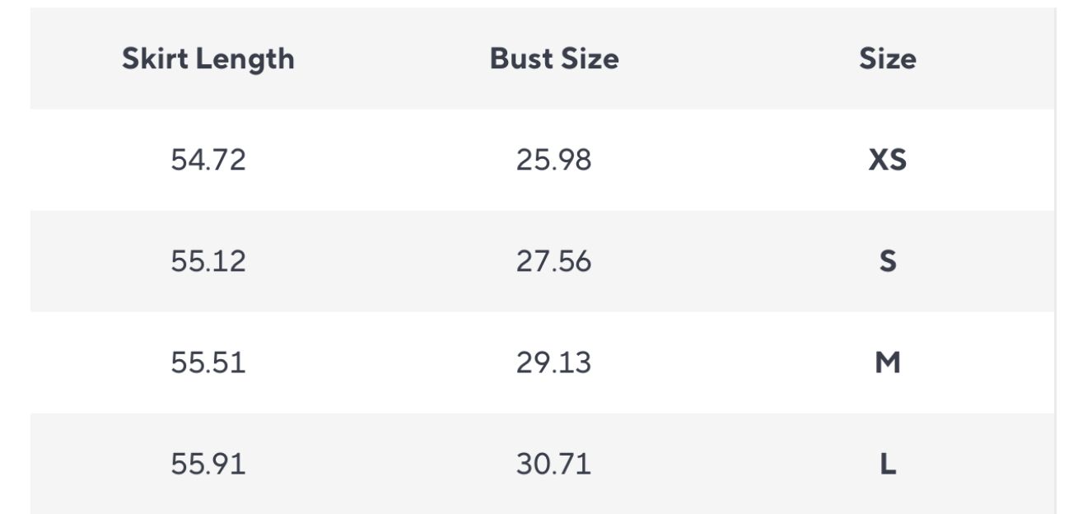This screenshot has height=514, width=1087.
Task: Click the Bust Size column header
Action: pyautogui.click(x=554, y=58)
